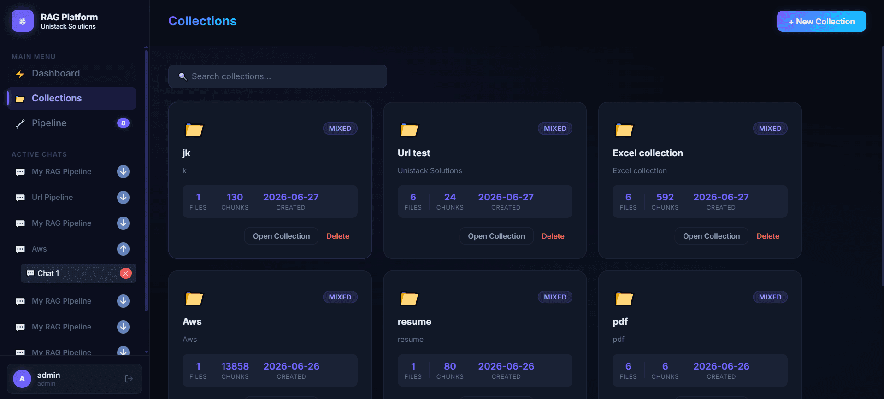The image size is (884, 399).
Task: Expand My RAG Pipeline arrow just above Aws
Action: pyautogui.click(x=123, y=223)
